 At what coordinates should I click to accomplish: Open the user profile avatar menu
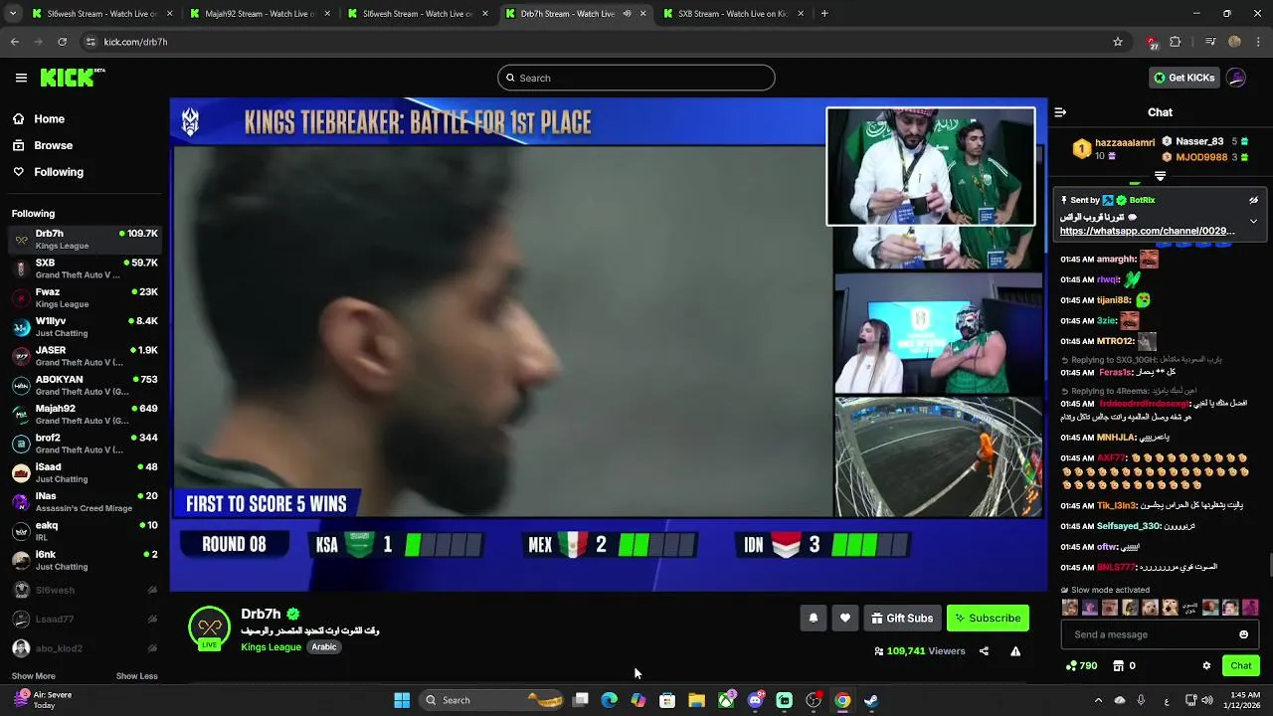pos(1236,78)
